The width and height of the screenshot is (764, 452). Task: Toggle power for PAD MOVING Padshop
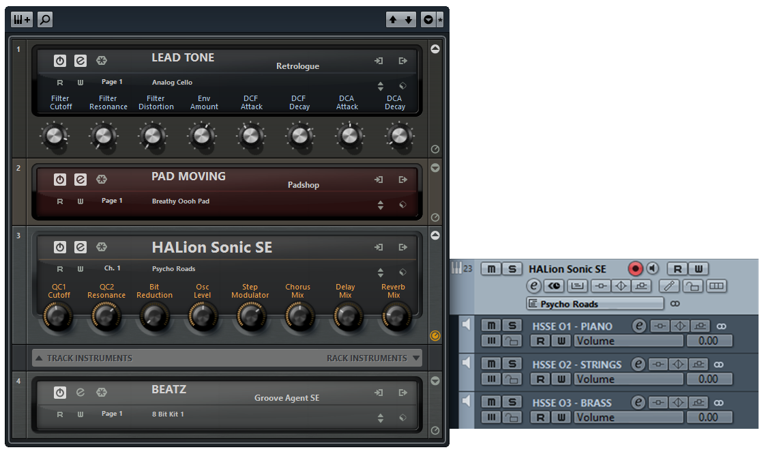click(60, 180)
